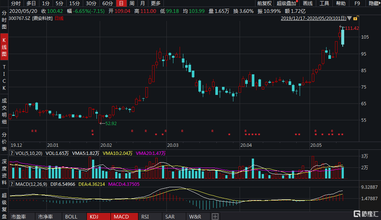This screenshot has height=220, width=381.
Task: Click the date range 2019/12/17-2020/05/20 link
Action: [x=313, y=18]
